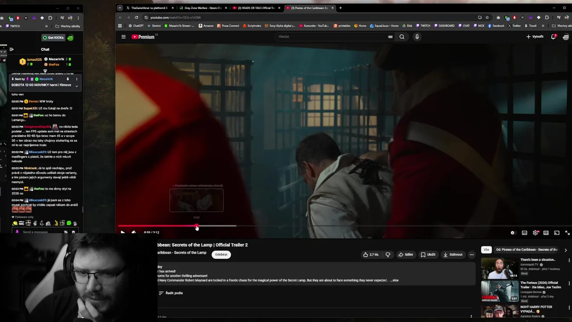Unpin message with the pin icon

67,79
